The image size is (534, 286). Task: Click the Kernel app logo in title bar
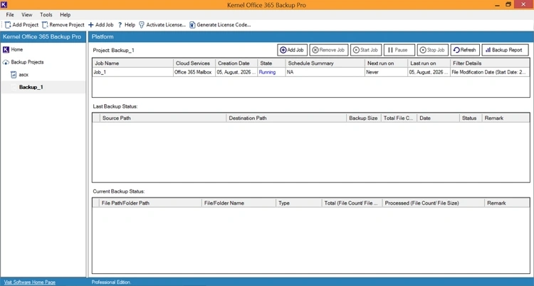4,4
